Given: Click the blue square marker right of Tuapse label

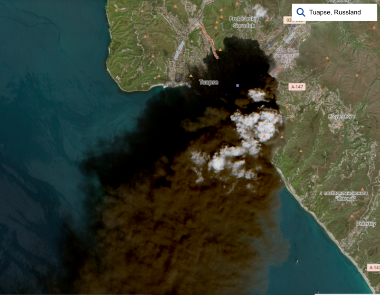Looking at the screenshot, I should [x=237, y=86].
